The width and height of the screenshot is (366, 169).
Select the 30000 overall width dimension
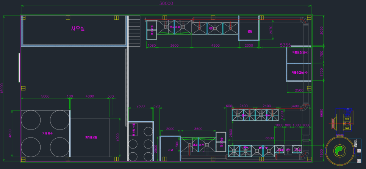pos(166,3)
